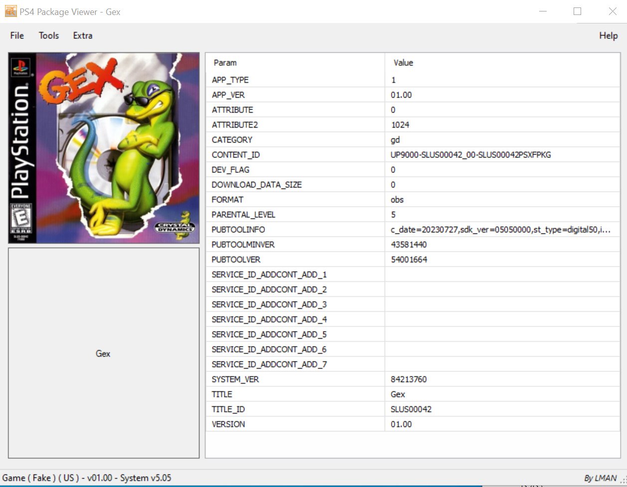
Task: Click the TITLE value Gex
Action: pos(398,394)
